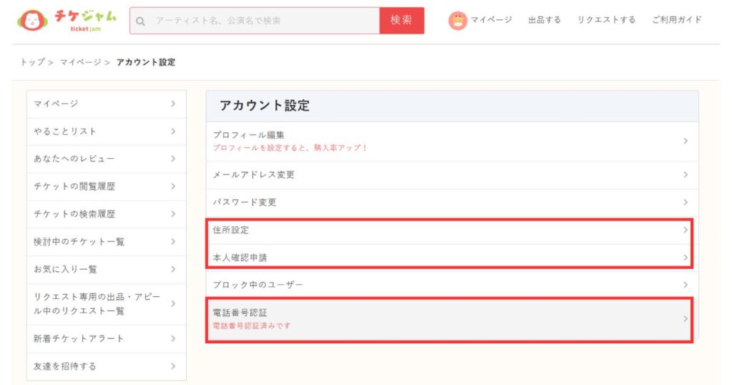Viewport: 732px width, 385px height.
Task: Follow the トップ breadcrumb link
Action: point(33,62)
